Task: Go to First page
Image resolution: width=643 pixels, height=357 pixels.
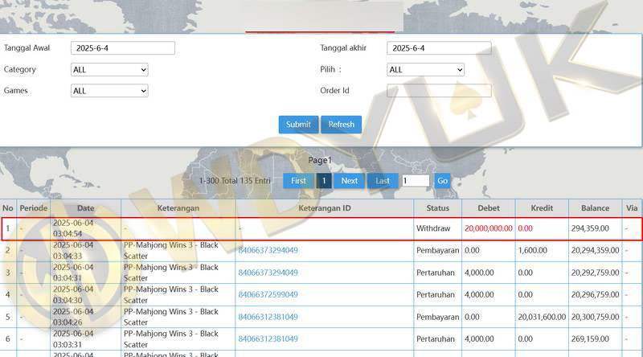Action: [298, 181]
